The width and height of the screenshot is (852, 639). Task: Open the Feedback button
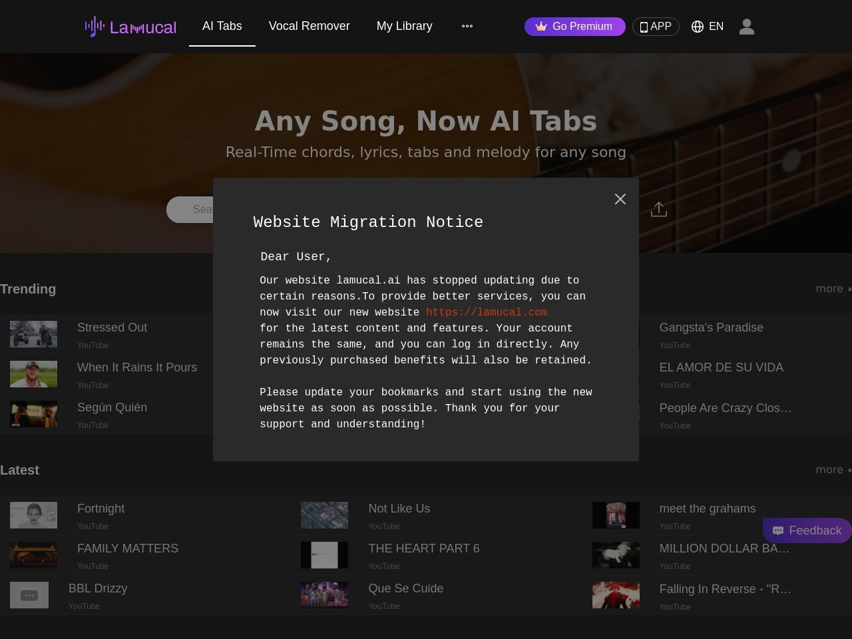[x=807, y=531]
